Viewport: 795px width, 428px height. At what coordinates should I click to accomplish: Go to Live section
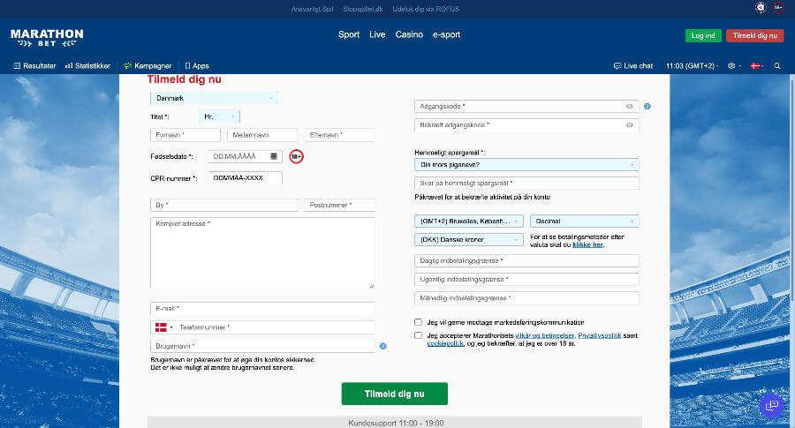(377, 34)
